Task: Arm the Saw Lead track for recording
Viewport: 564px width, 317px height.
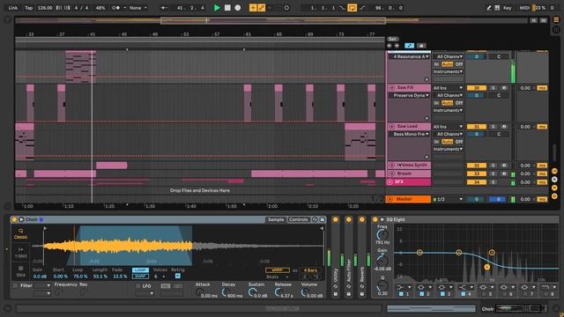Action: pos(504,127)
